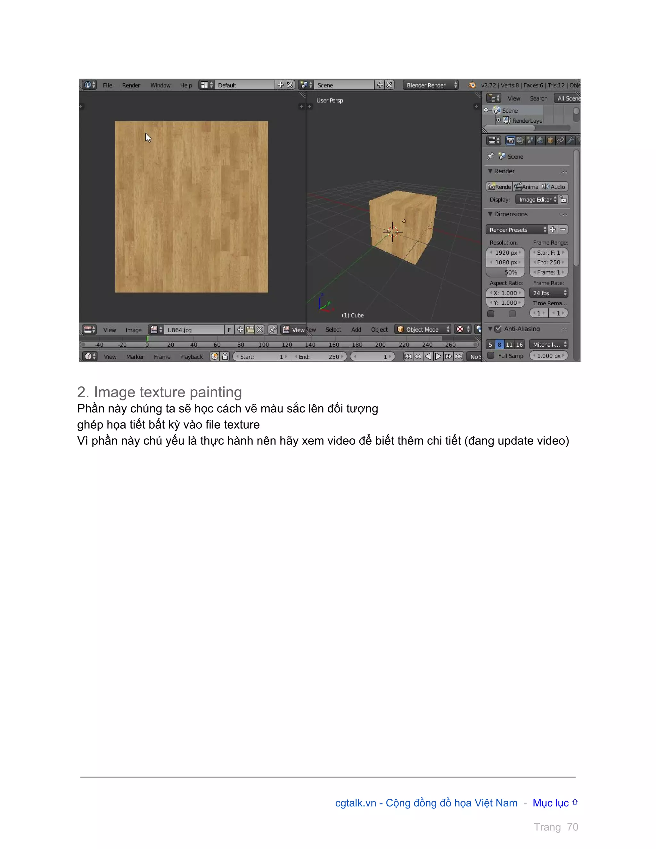Toggle fake user F for U864.jpg
Viewport: 656px width, 849px height.
tap(229, 330)
